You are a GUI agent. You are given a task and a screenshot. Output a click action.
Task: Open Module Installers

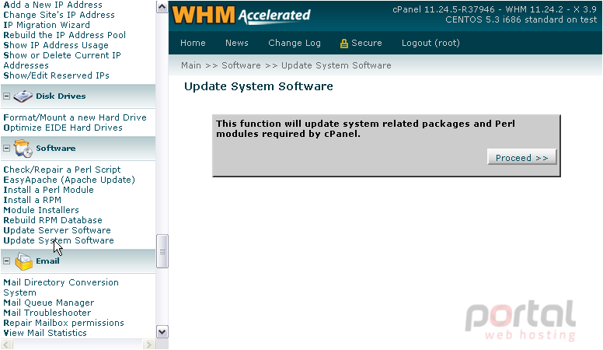pyautogui.click(x=41, y=210)
